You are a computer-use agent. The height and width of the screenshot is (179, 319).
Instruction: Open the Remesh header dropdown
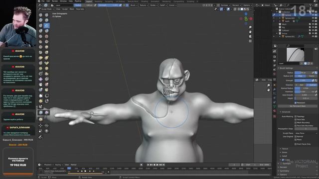[x=236, y=5]
